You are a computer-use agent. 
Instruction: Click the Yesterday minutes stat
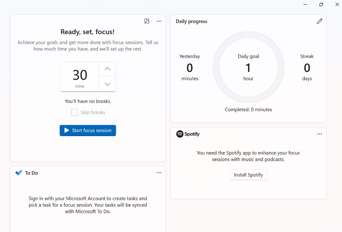click(x=190, y=67)
